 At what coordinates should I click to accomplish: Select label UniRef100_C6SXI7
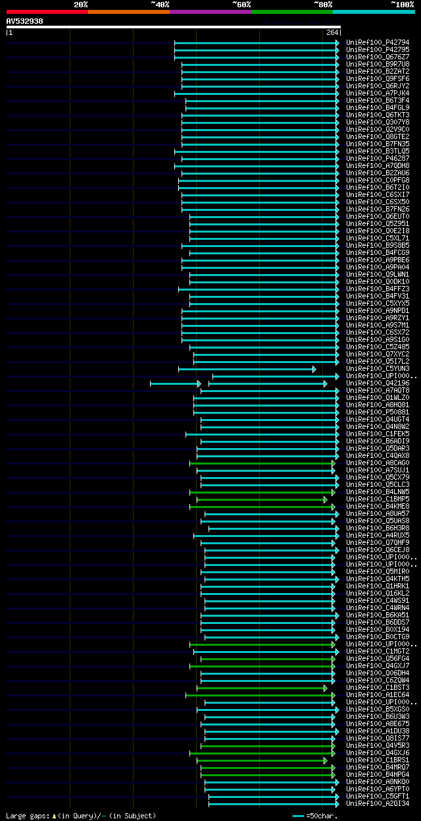point(378,195)
